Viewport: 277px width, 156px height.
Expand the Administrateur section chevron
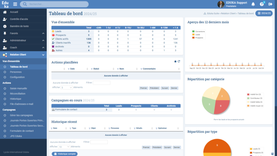click(x=43, y=40)
